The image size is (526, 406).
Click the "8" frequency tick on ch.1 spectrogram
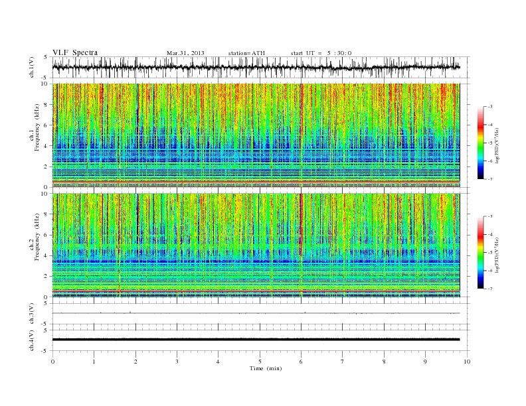(x=46, y=105)
